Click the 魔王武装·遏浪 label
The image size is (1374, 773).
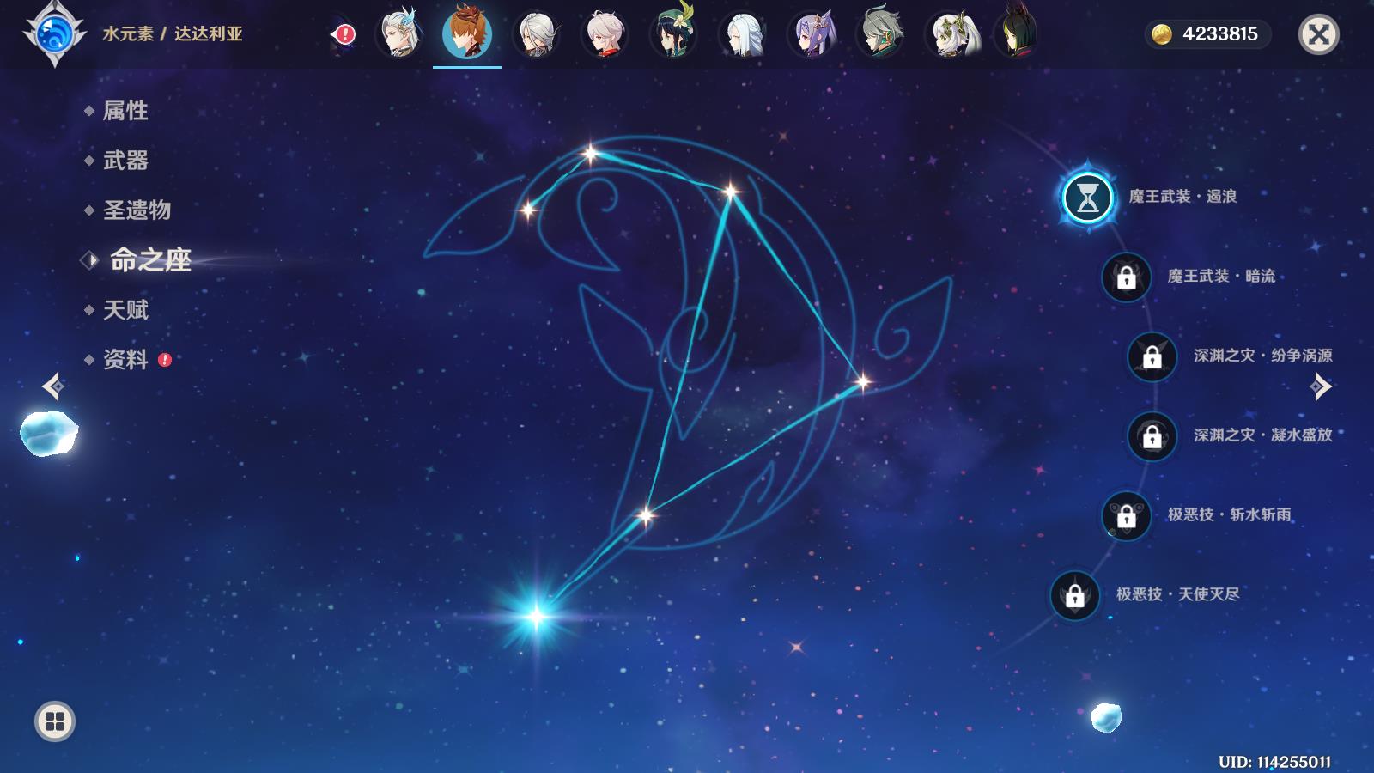click(x=1182, y=197)
